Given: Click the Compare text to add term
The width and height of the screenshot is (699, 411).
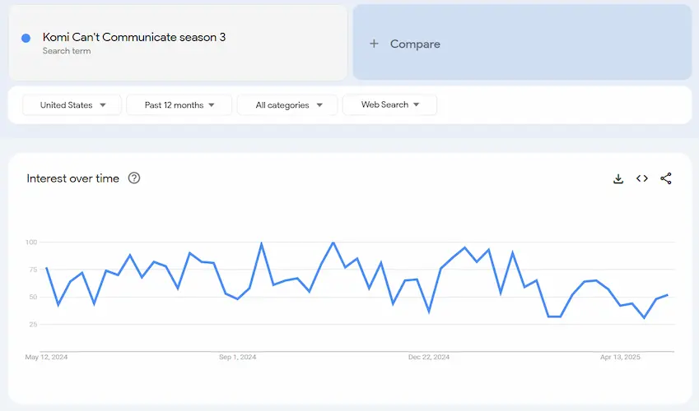Looking at the screenshot, I should tap(415, 44).
